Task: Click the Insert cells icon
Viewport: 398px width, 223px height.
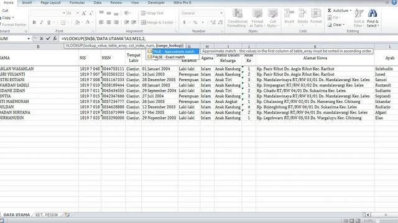Action: pyautogui.click(x=289, y=14)
